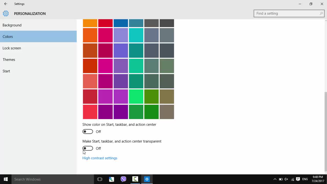Click the vertical scrollbar thumb
The height and width of the screenshot is (184, 327).
tap(325, 131)
